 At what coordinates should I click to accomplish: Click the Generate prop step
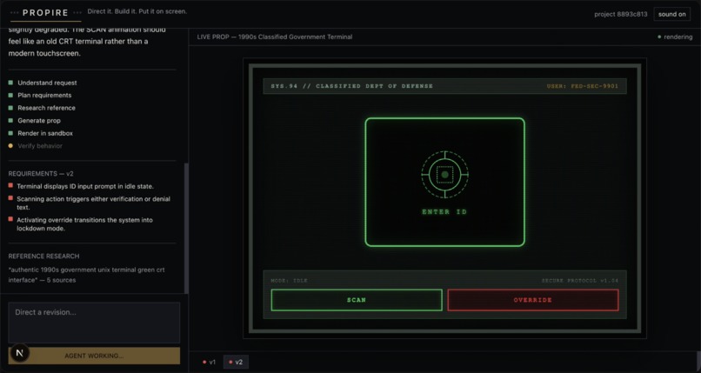(39, 121)
